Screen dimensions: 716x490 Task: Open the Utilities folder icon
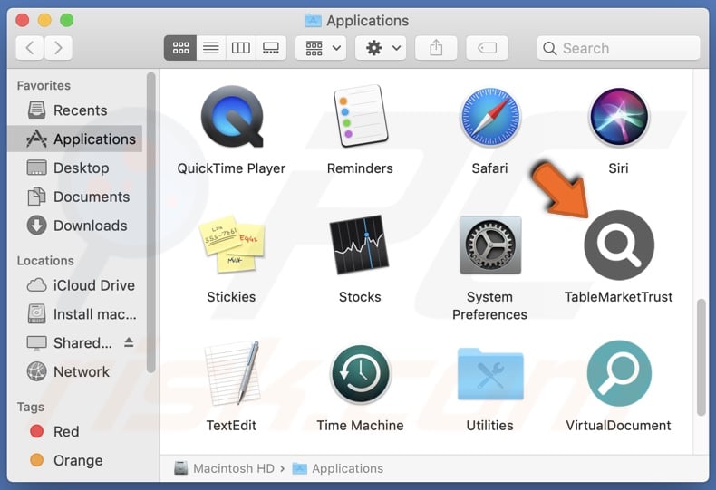click(490, 374)
